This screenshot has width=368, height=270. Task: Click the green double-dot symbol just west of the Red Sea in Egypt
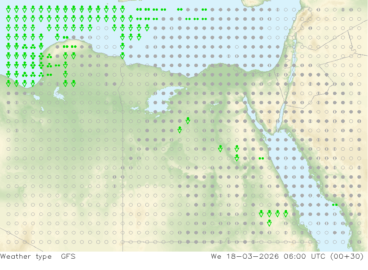tap(261, 158)
